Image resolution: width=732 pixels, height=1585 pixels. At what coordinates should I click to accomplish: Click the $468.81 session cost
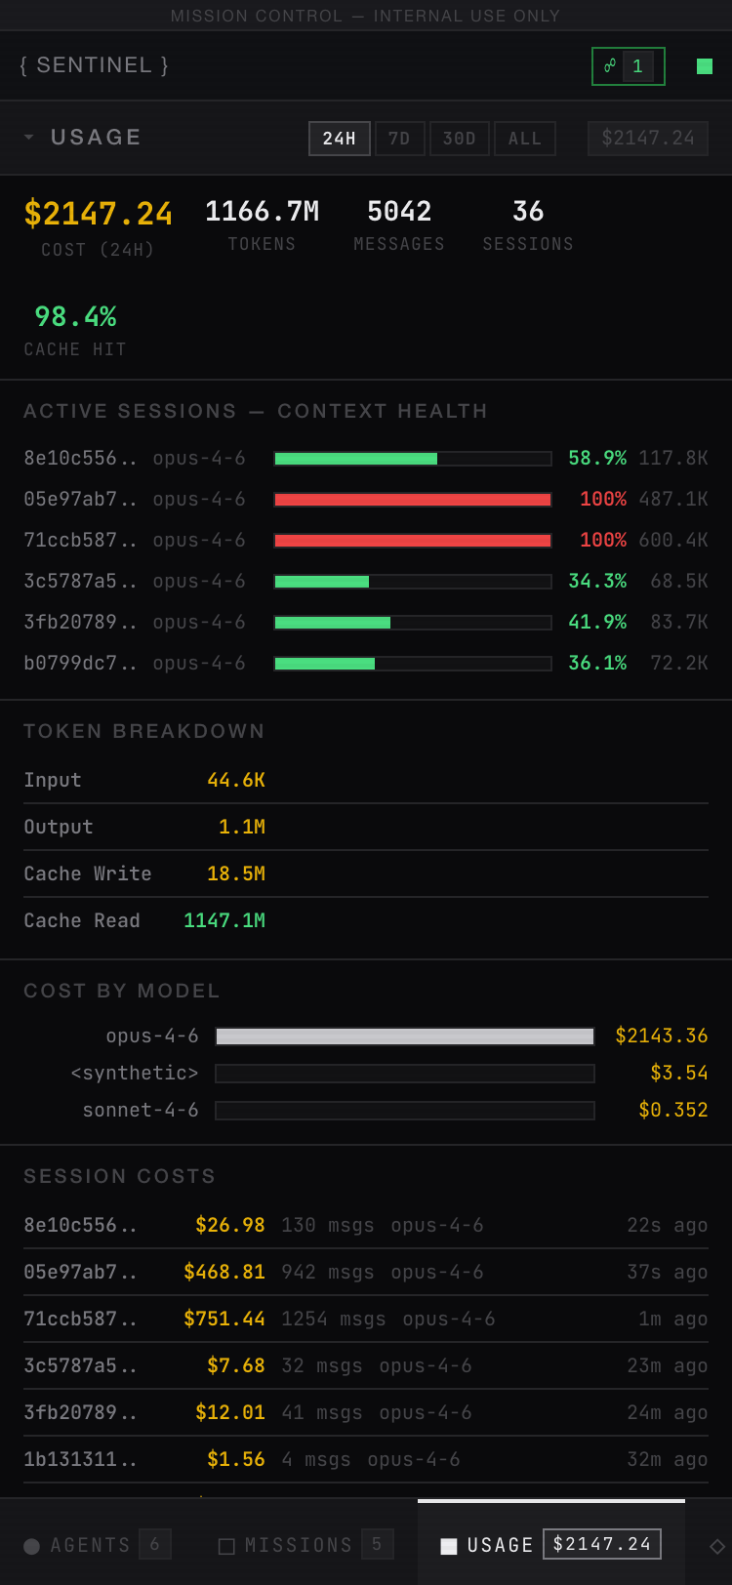(x=224, y=1273)
